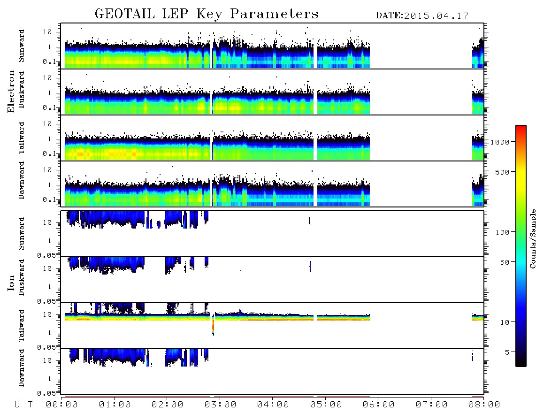Click the Electron Dawnward spectrogram panel
The height and width of the screenshot is (413, 536).
pyautogui.click(x=272, y=184)
